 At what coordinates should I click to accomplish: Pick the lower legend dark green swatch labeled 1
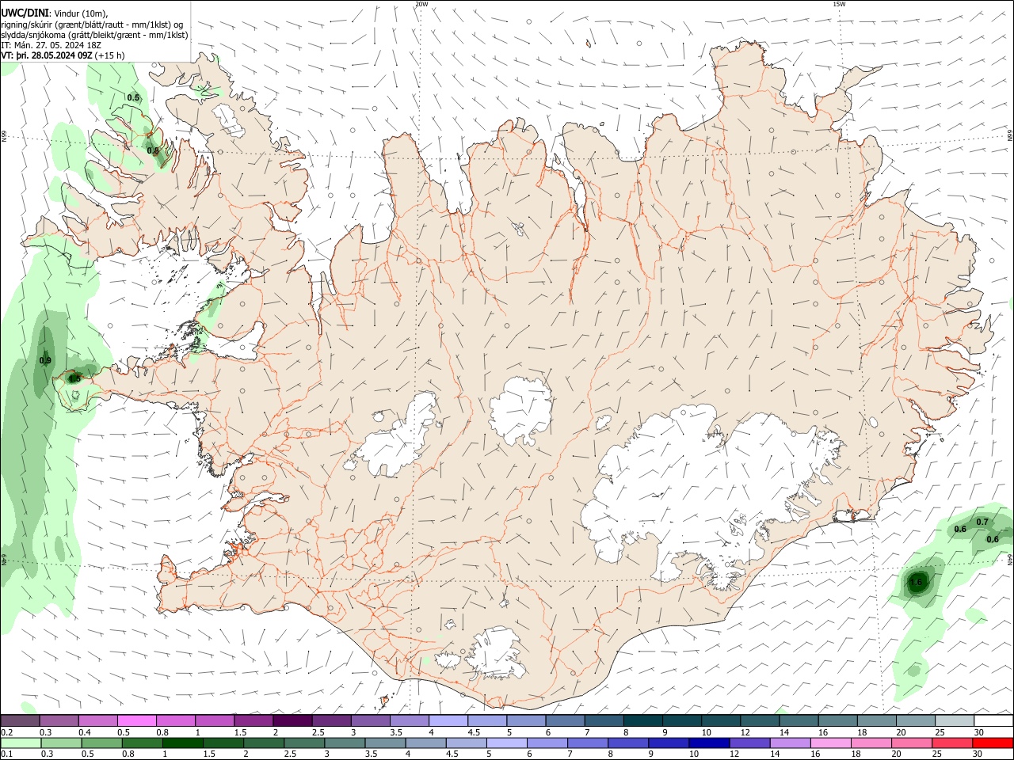point(183,743)
